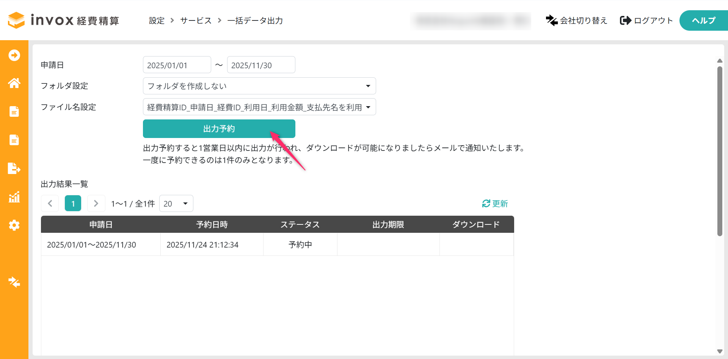Open the home icon in sidebar
Screen dimensions: 728x359
click(14, 83)
